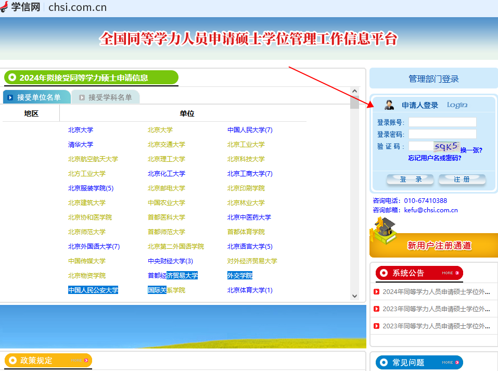
Task: Open 首都经济贸易大学 link
Action: tap(173, 275)
